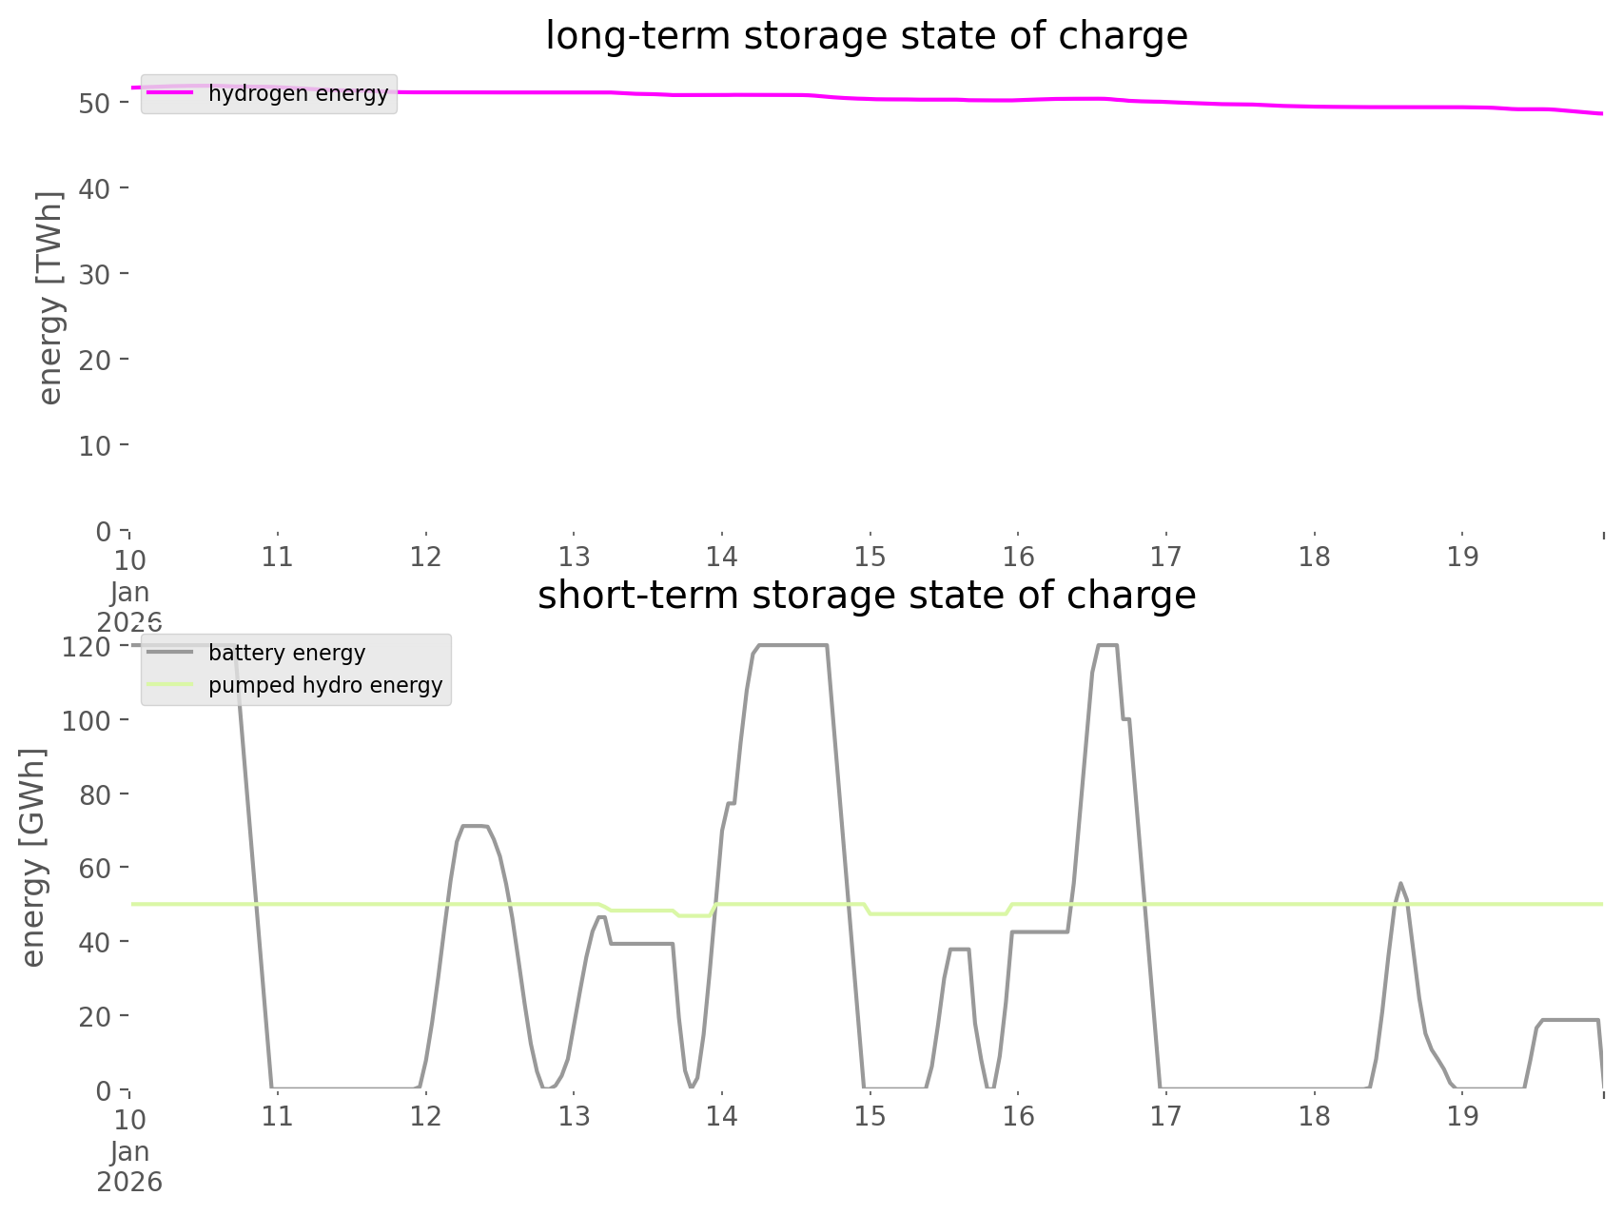Click the 'Jan 2026' label under the short-term chart

[x=129, y=1166]
